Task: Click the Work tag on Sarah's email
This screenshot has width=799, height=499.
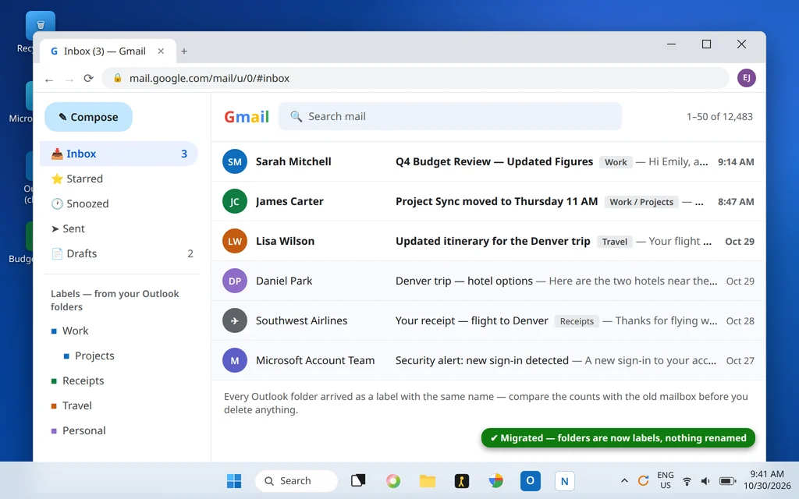Action: (616, 162)
